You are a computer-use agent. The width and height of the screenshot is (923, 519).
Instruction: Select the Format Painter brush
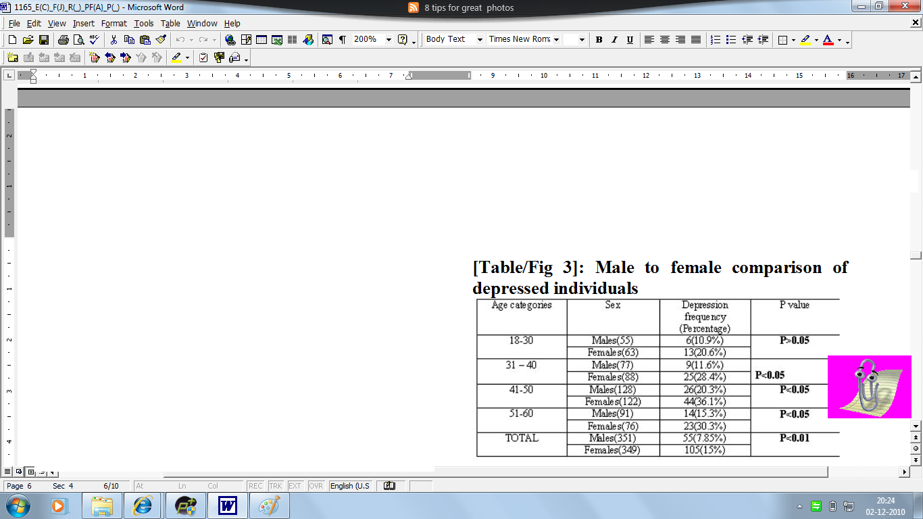point(160,40)
